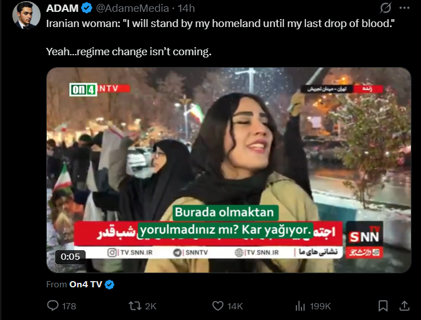Click the 178 replies count
Image resolution: width=421 pixels, height=320 pixels.
click(69, 306)
